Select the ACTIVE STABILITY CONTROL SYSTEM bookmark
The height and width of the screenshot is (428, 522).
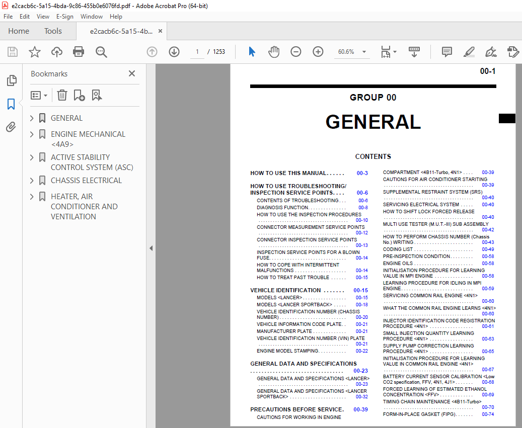tap(92, 162)
